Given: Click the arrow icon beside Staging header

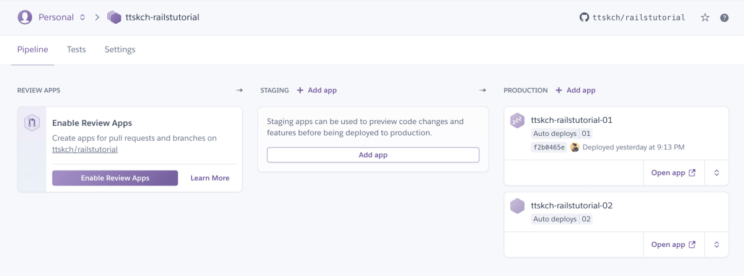Looking at the screenshot, I should click(483, 91).
